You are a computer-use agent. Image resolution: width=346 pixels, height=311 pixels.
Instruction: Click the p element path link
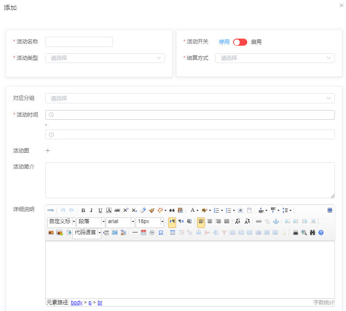coord(90,303)
